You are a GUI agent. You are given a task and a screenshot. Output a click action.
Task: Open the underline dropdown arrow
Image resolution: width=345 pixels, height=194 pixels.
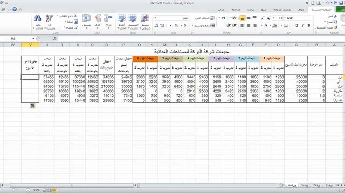coord(293,26)
